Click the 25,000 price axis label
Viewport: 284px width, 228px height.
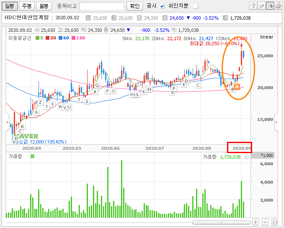tap(265, 56)
